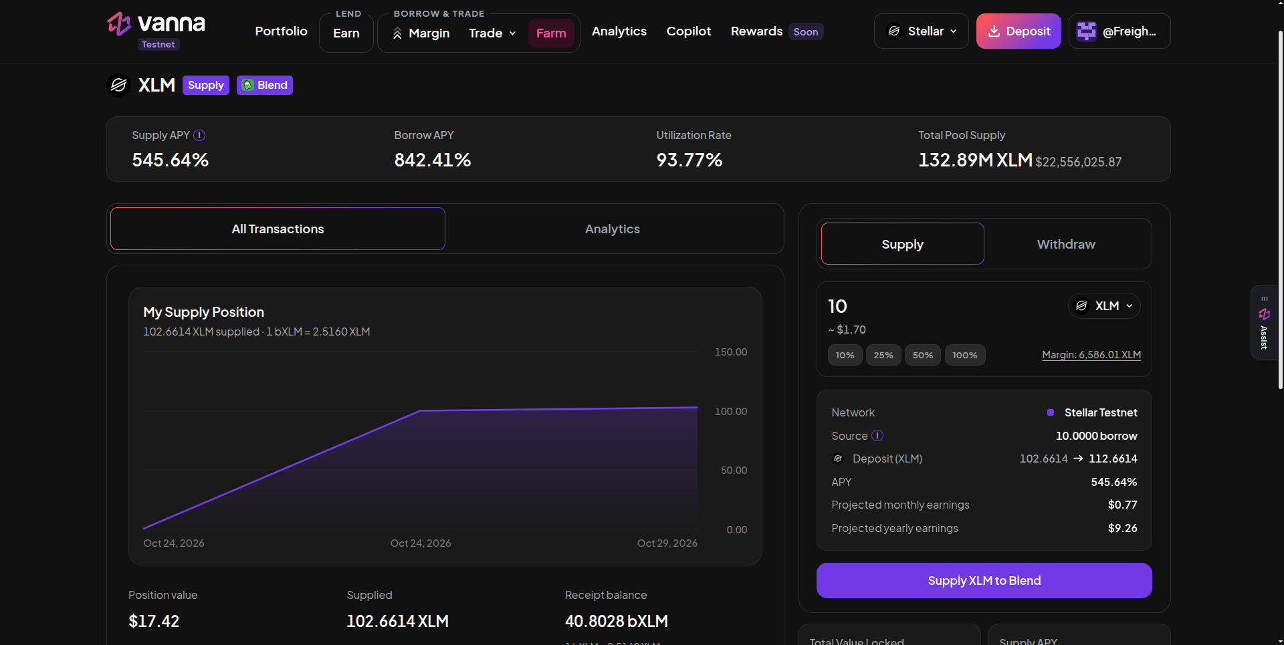Click the Supply XLM to Blend button
The image size is (1284, 645).
[984, 581]
